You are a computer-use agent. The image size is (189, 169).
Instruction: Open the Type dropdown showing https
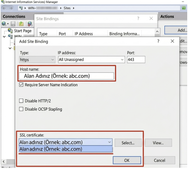(37, 60)
